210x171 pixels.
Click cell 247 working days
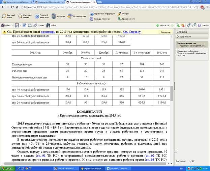tap(162, 71)
